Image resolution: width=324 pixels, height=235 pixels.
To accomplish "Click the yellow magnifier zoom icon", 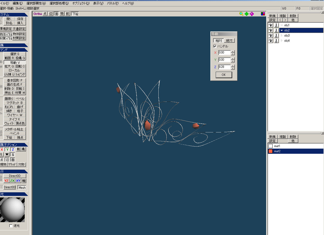I will pyautogui.click(x=241, y=14).
